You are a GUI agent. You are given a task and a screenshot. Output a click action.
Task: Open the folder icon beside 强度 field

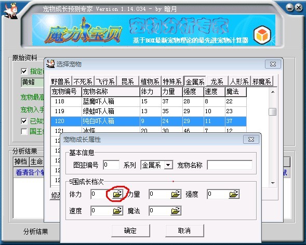click(234, 194)
